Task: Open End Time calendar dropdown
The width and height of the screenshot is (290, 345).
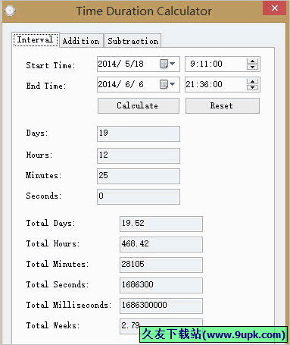Action: (167, 84)
